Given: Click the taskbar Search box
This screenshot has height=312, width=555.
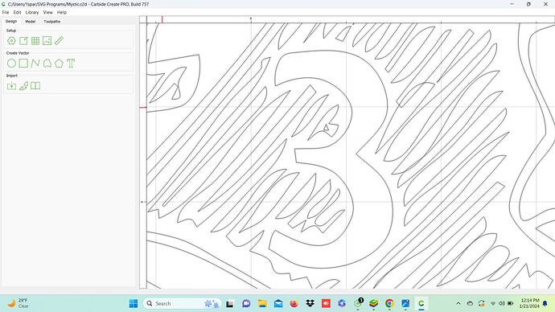Looking at the screenshot, I should click(183, 303).
